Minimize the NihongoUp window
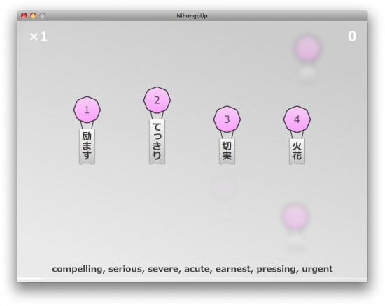 pyautogui.click(x=33, y=15)
